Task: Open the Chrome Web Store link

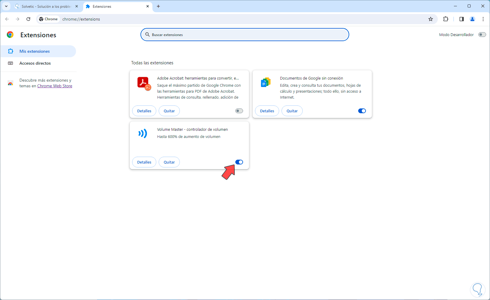Action: tap(55, 86)
